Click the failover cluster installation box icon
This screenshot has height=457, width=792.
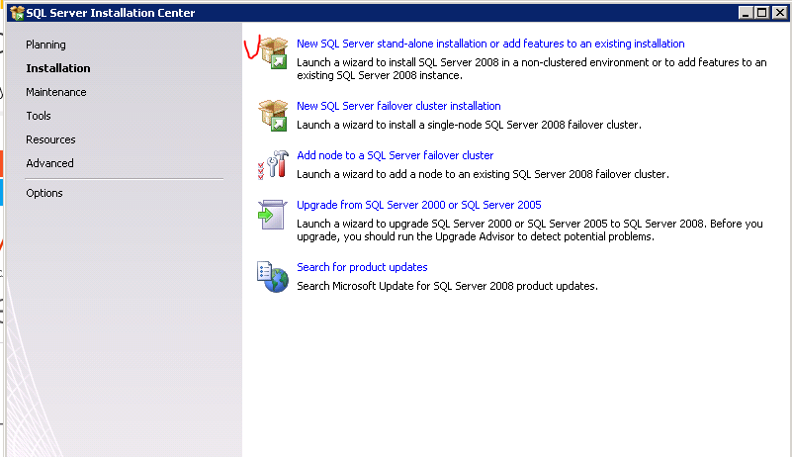click(272, 116)
